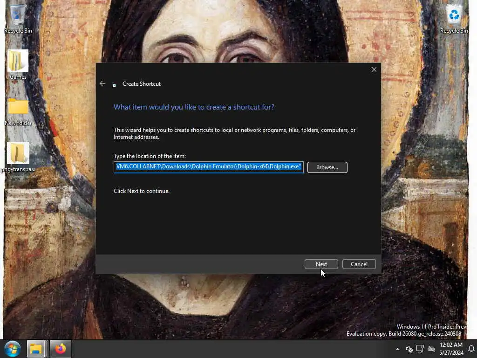Open the notifications bell icon
The width and height of the screenshot is (477, 358).
pyautogui.click(x=471, y=349)
